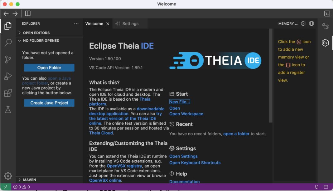Add a register view with the chip icon
The height and width of the screenshot is (191, 333).
click(x=311, y=23)
